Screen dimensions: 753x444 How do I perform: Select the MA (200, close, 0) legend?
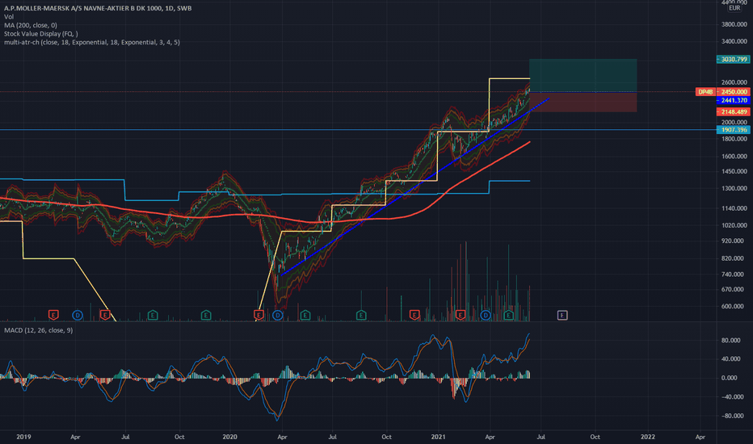30,25
